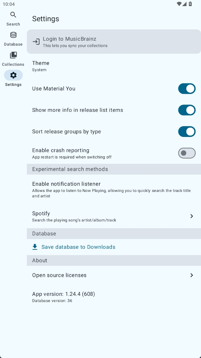Switch to the Database tab label

(13, 44)
